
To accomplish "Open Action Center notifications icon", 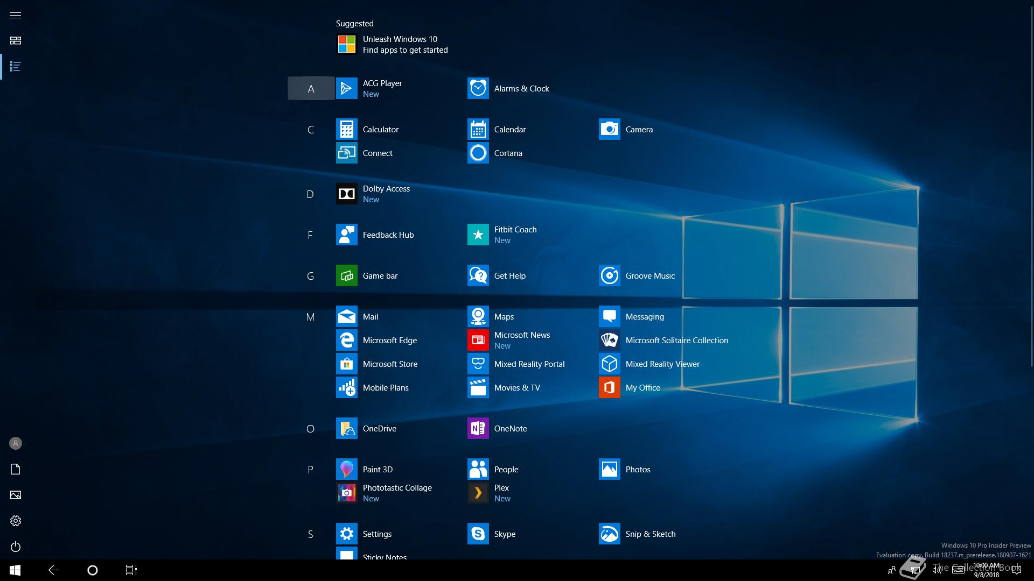I will (1017, 570).
